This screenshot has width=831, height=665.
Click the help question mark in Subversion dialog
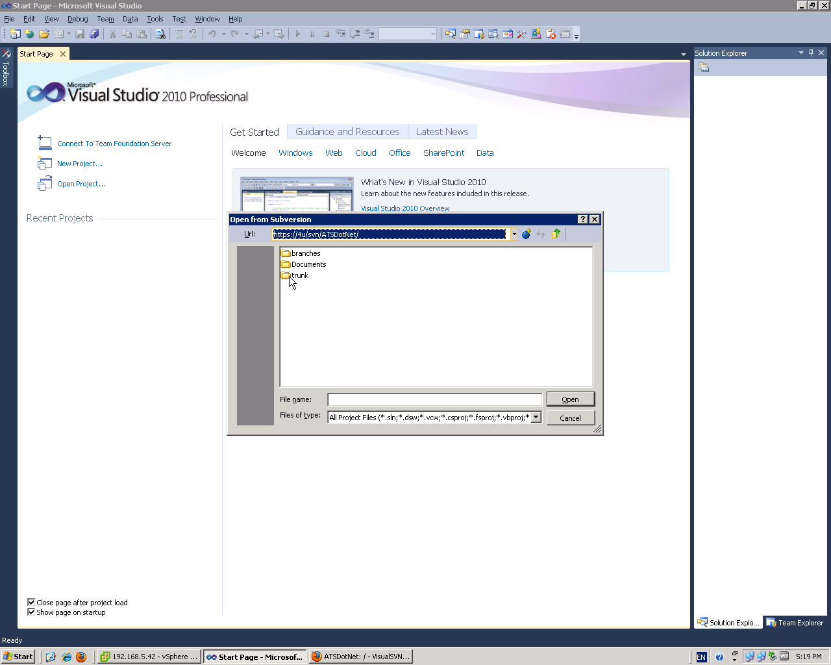[582, 220]
